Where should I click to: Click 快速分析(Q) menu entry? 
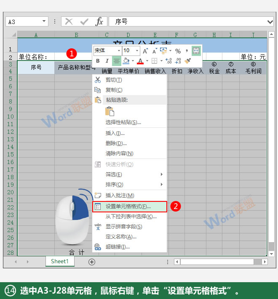[x=129, y=164]
